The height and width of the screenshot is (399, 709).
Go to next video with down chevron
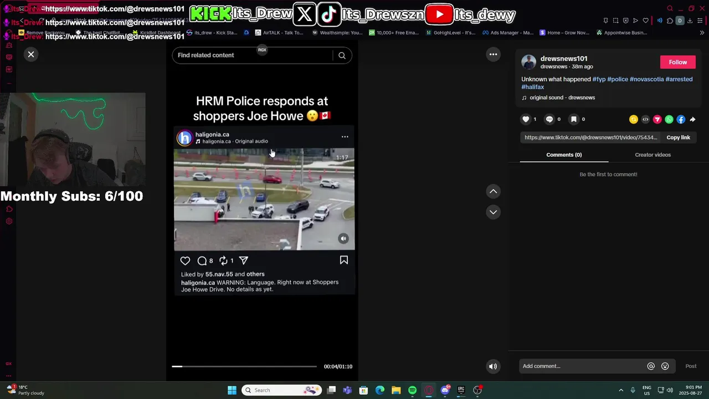tap(493, 212)
